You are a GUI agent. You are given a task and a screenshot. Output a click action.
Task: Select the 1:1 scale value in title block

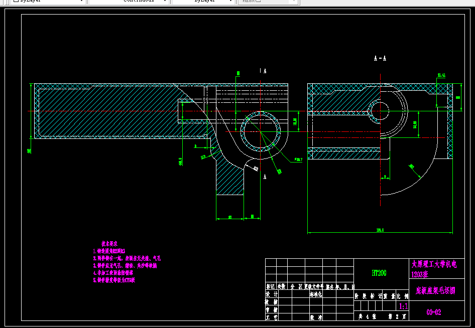point(403,306)
